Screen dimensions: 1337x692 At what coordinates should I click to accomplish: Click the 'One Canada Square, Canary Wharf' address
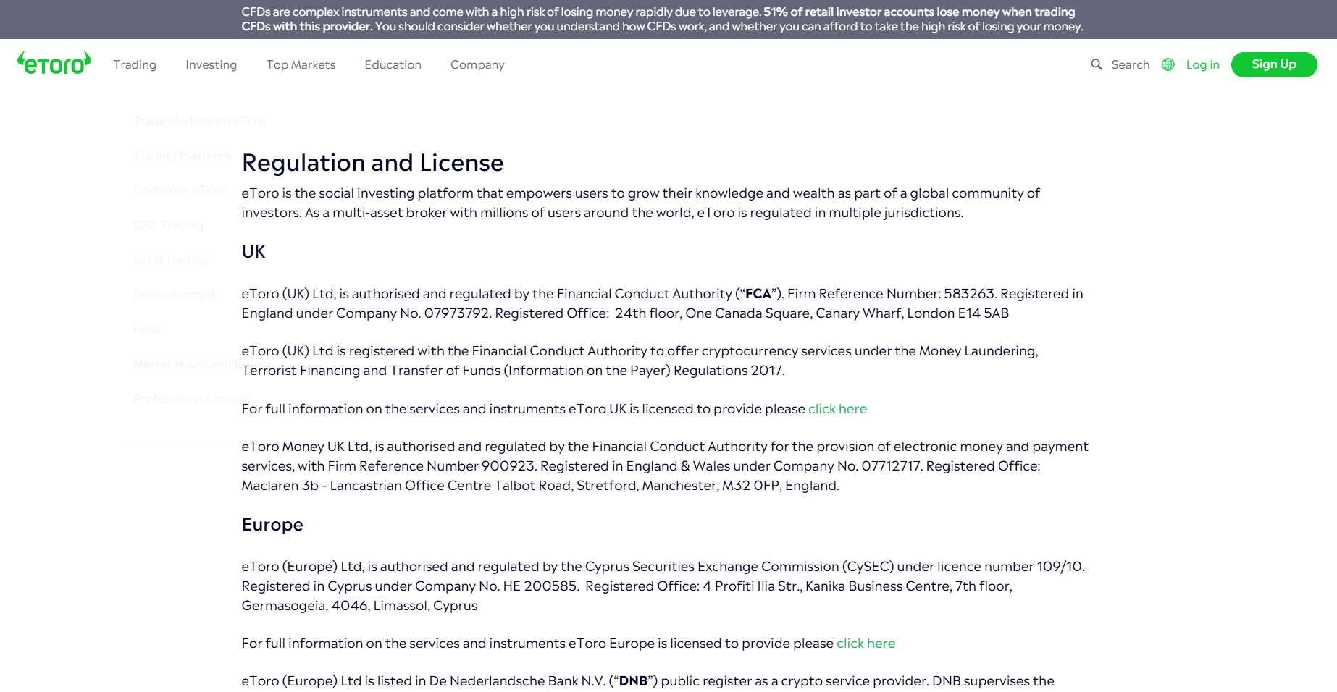point(792,313)
